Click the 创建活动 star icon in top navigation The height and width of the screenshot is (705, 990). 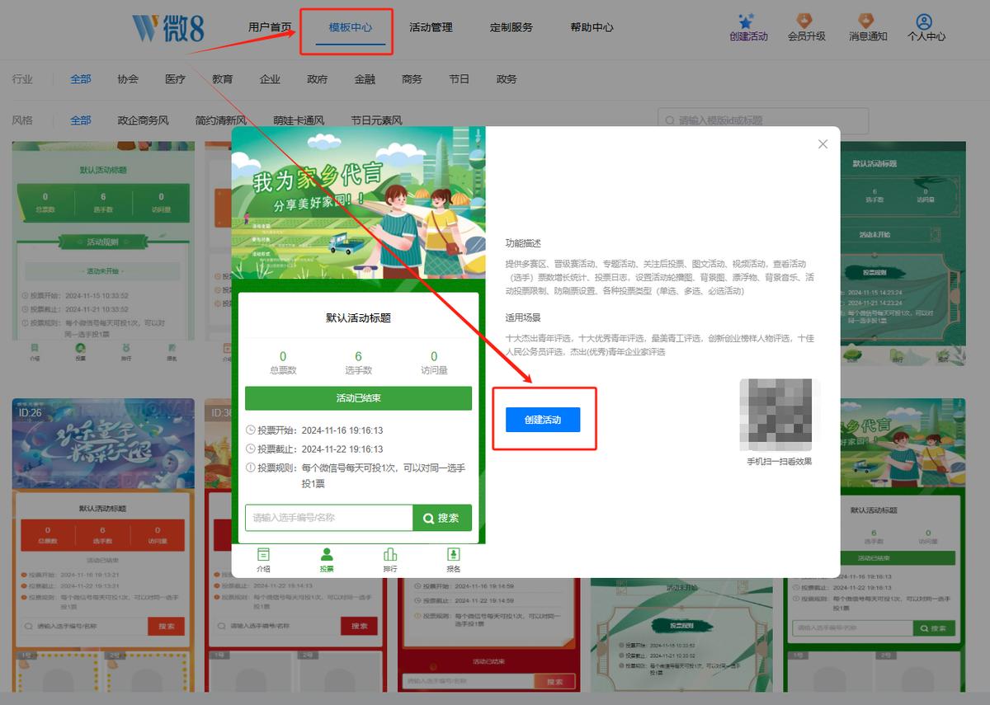coord(747,21)
